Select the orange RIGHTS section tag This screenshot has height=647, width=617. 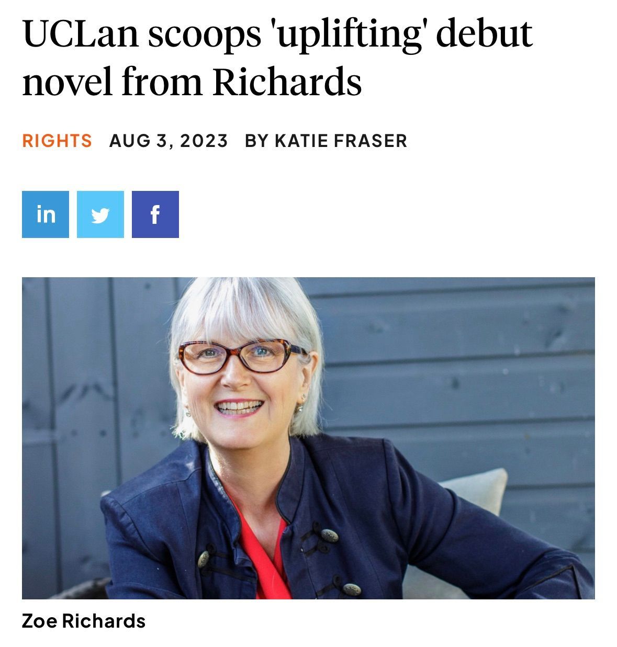57,141
